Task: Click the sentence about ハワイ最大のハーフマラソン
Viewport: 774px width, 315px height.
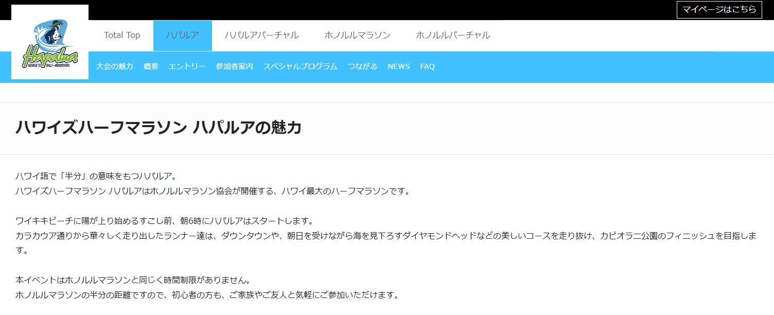Action: [213, 191]
